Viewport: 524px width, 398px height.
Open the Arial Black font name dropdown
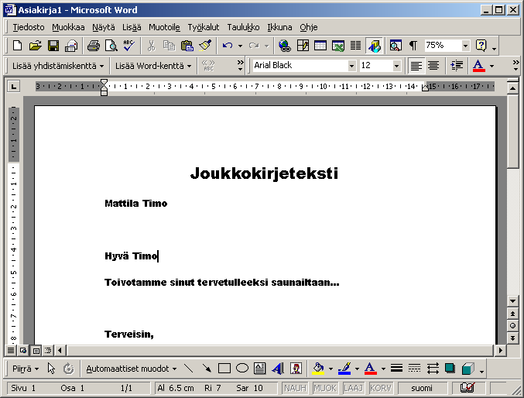(x=351, y=66)
